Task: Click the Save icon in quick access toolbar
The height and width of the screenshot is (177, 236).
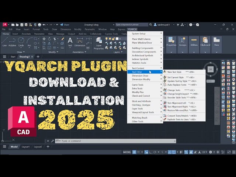Action: [22, 25]
